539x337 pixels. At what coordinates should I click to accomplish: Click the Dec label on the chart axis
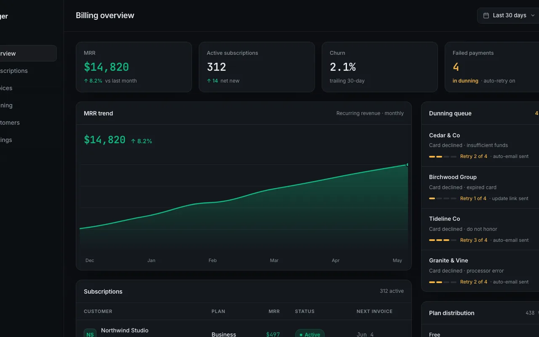click(x=90, y=260)
